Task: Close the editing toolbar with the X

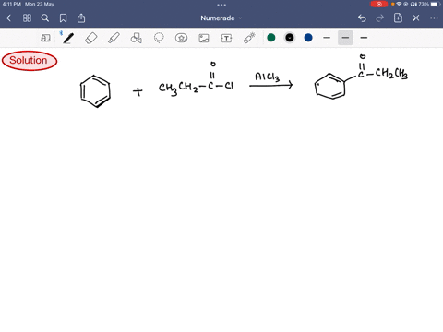Action: tap(416, 18)
